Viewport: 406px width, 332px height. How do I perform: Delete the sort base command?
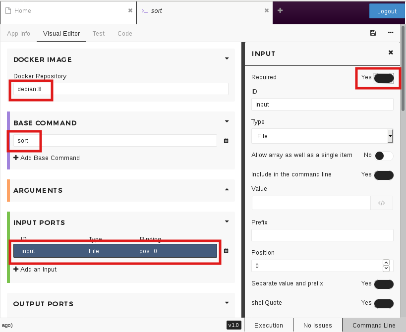[226, 141]
